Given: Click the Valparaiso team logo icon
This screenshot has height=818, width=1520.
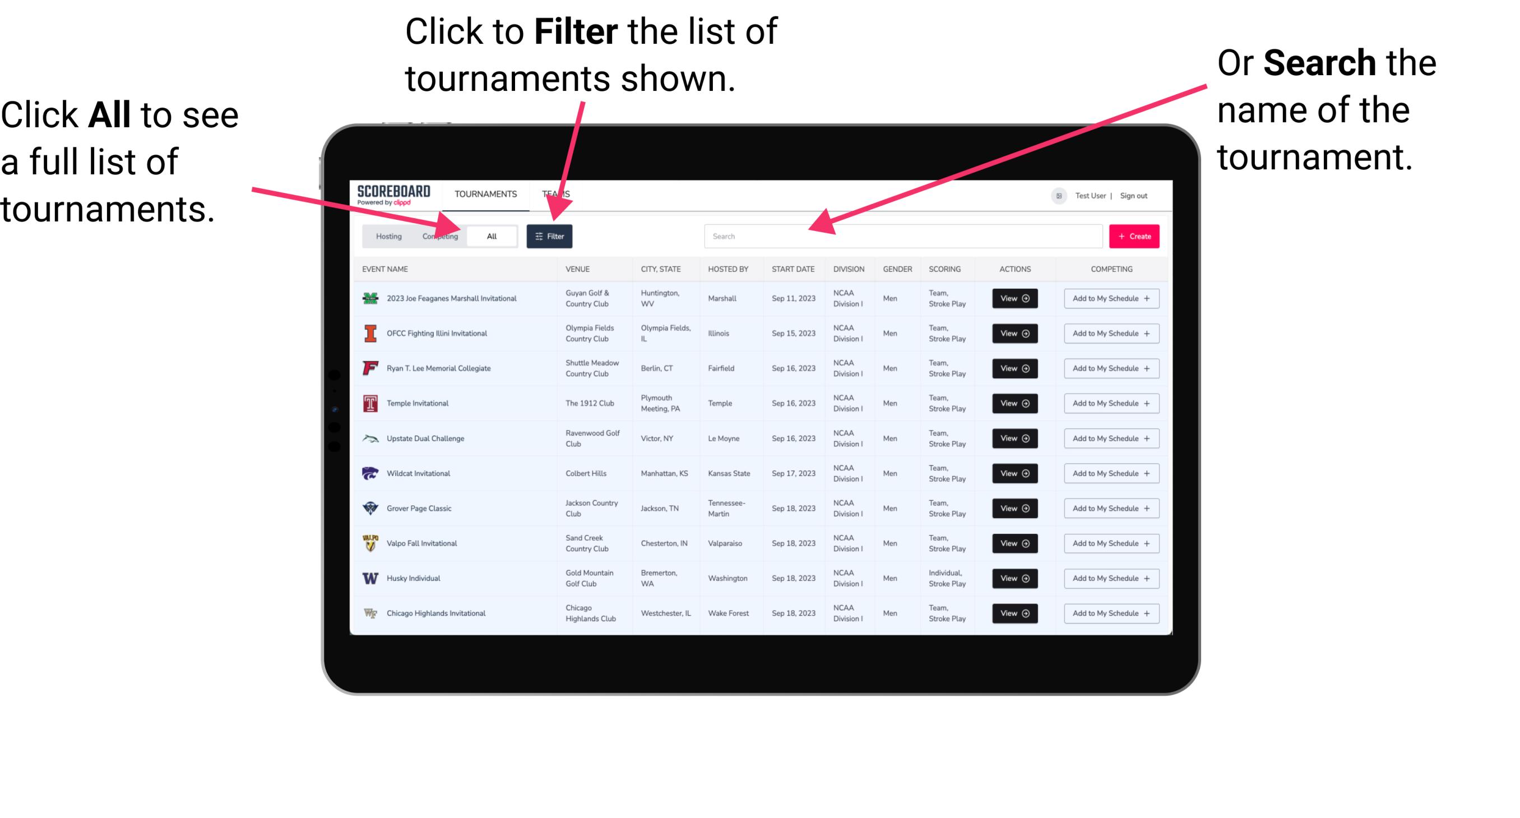Looking at the screenshot, I should (x=369, y=543).
